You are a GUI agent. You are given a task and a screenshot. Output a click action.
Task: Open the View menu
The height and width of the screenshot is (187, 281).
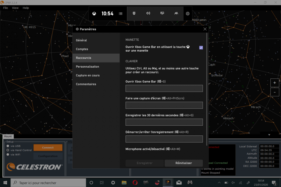15,8
